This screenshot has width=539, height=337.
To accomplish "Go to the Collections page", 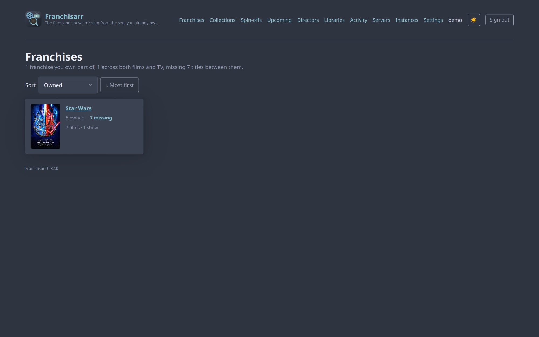I will coord(222,20).
